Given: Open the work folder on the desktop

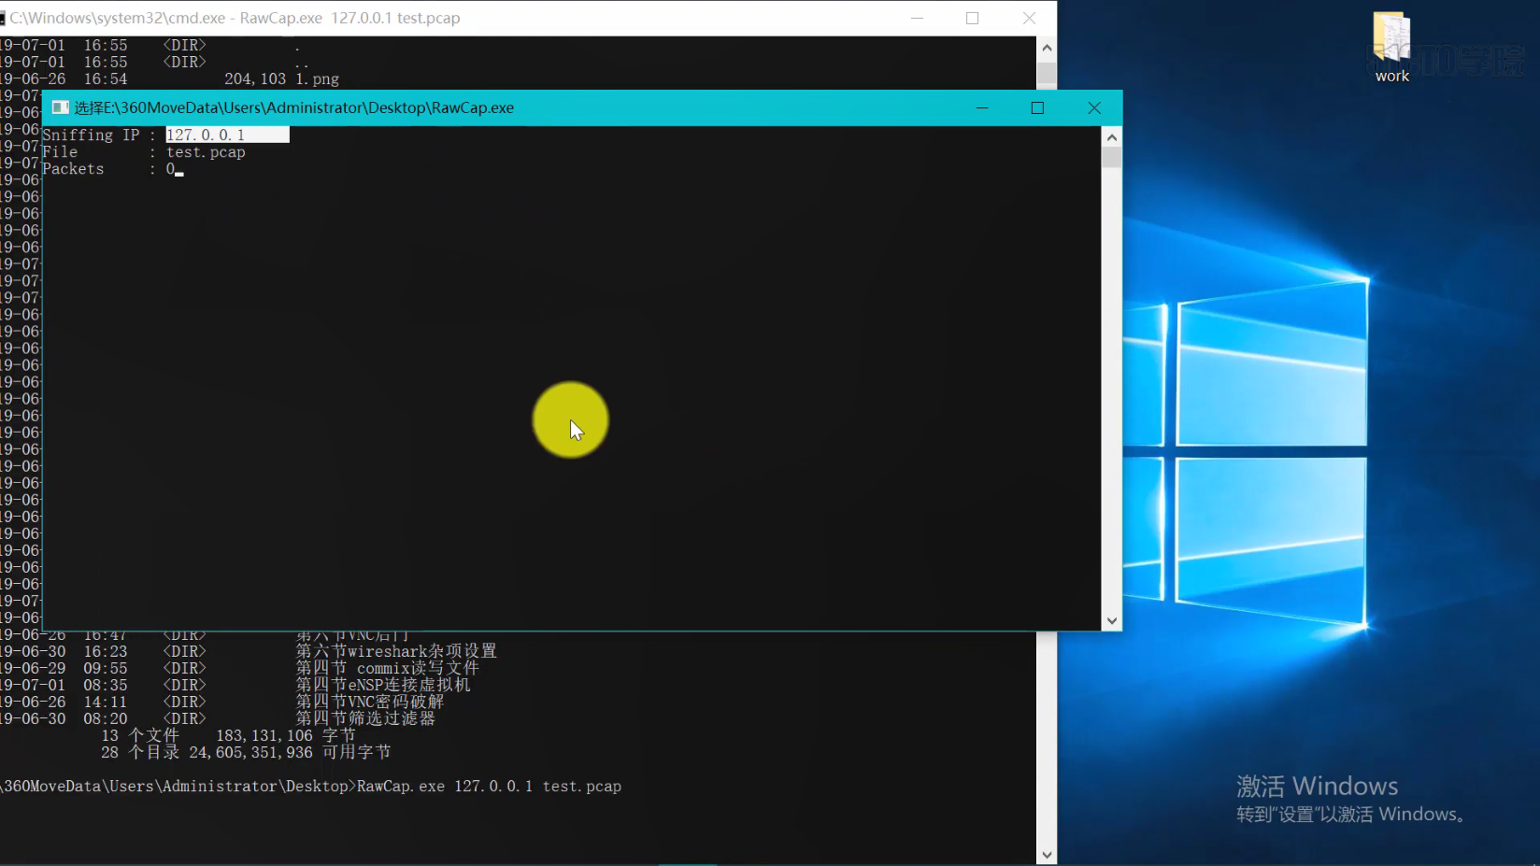Looking at the screenshot, I should click(x=1391, y=47).
